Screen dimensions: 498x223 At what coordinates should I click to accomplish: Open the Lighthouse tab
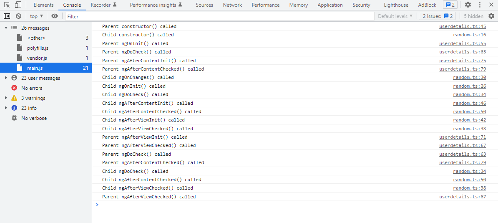coord(396,5)
